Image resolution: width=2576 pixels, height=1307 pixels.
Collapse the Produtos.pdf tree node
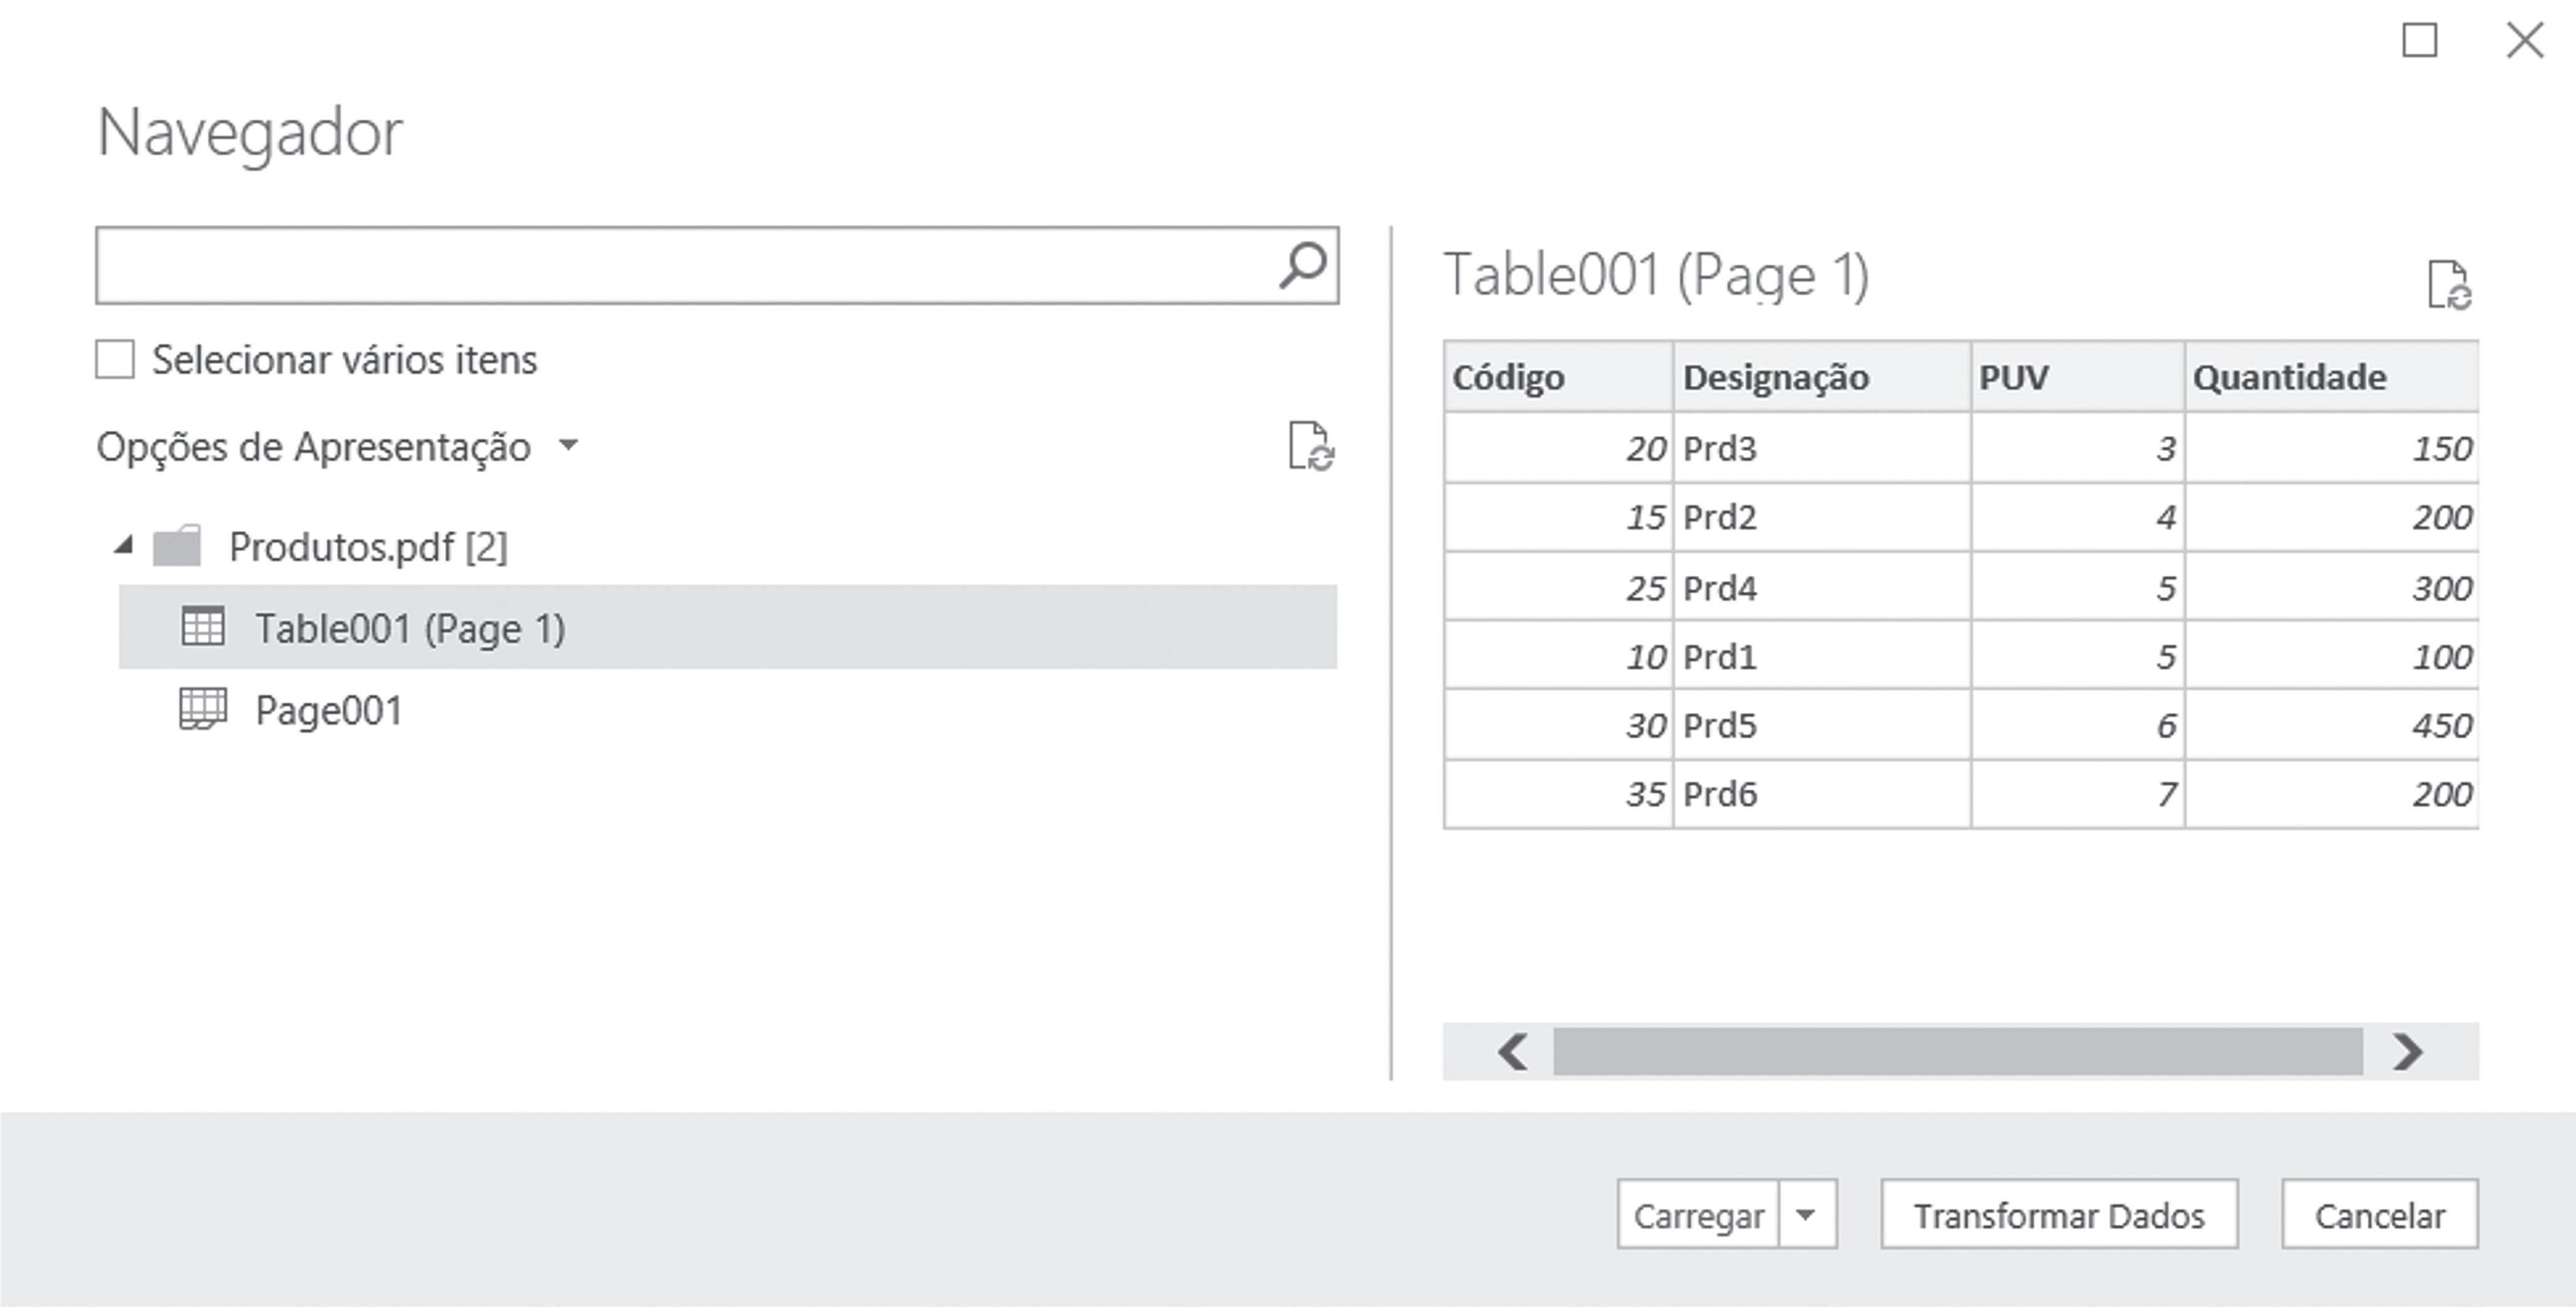[124, 545]
